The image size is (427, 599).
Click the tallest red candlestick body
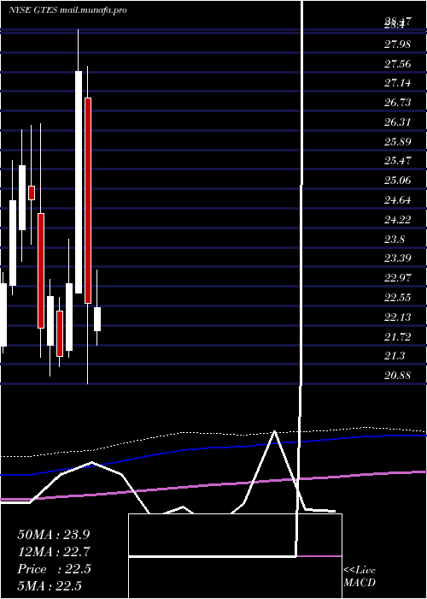88,201
